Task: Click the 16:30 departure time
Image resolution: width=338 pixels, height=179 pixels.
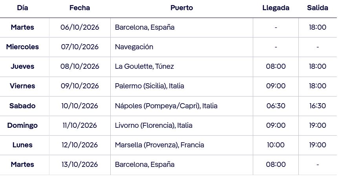Action: tap(318, 106)
